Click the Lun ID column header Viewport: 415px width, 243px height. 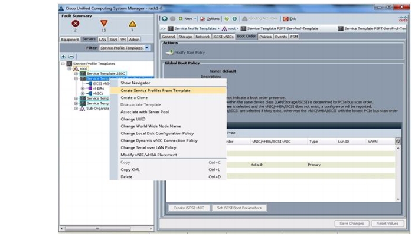click(x=350, y=142)
